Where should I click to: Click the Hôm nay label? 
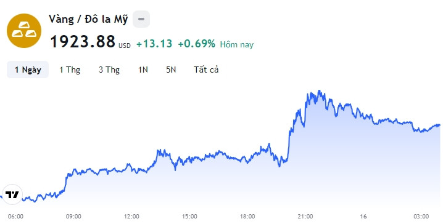click(x=237, y=44)
